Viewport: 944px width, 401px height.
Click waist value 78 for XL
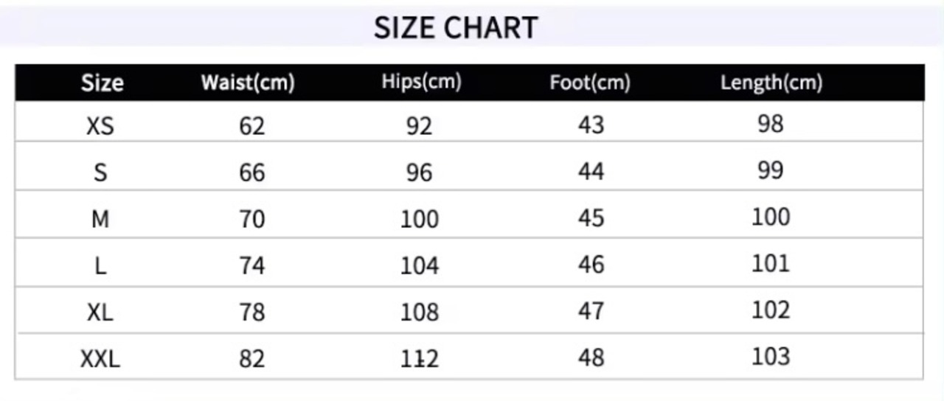click(x=251, y=312)
